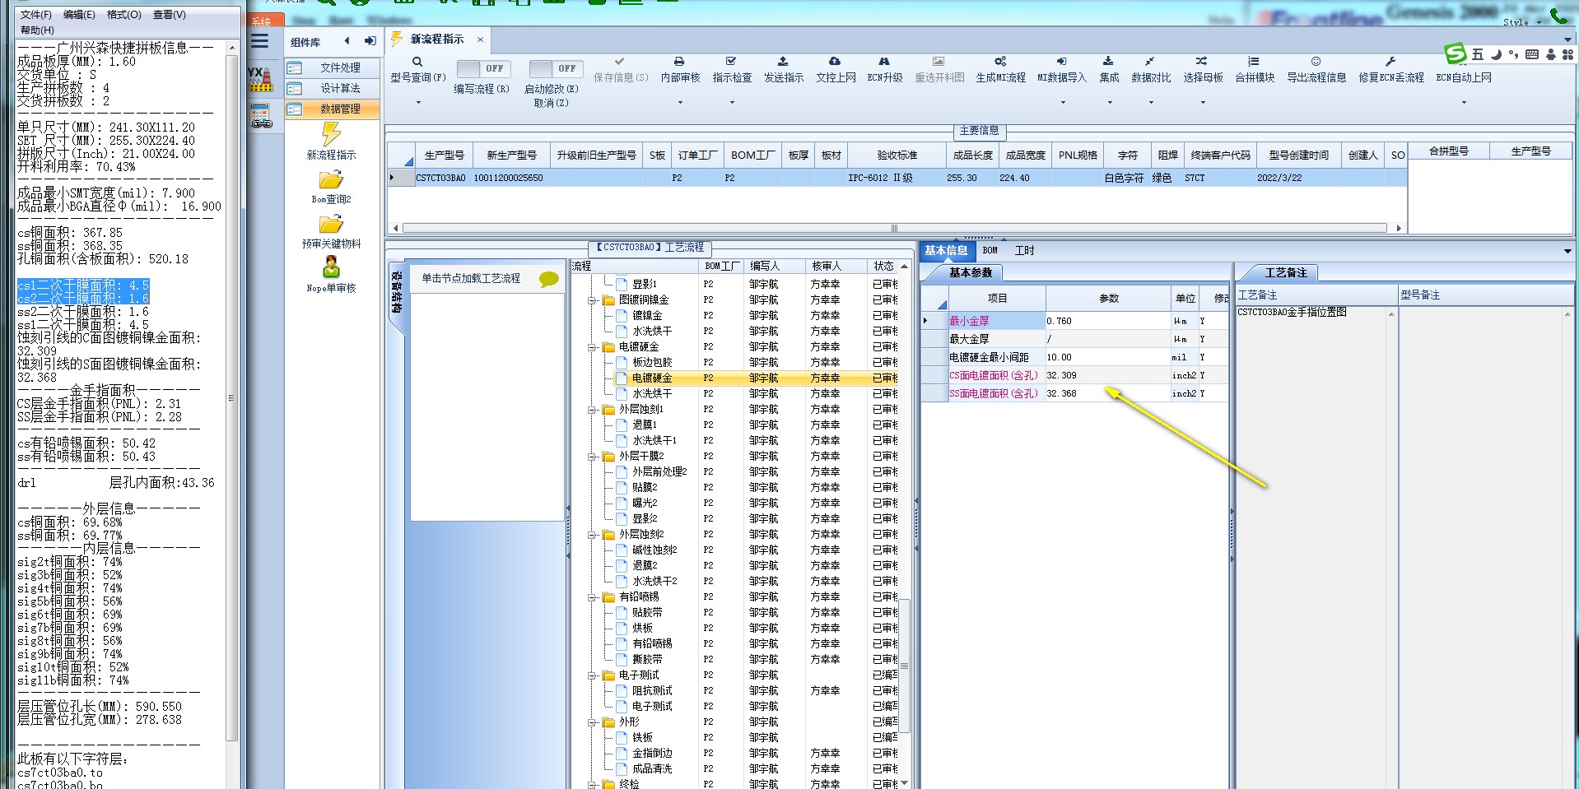This screenshot has width=1579, height=789.
Task: Collapse the 外层蚀刻1 tree node
Action: point(592,410)
